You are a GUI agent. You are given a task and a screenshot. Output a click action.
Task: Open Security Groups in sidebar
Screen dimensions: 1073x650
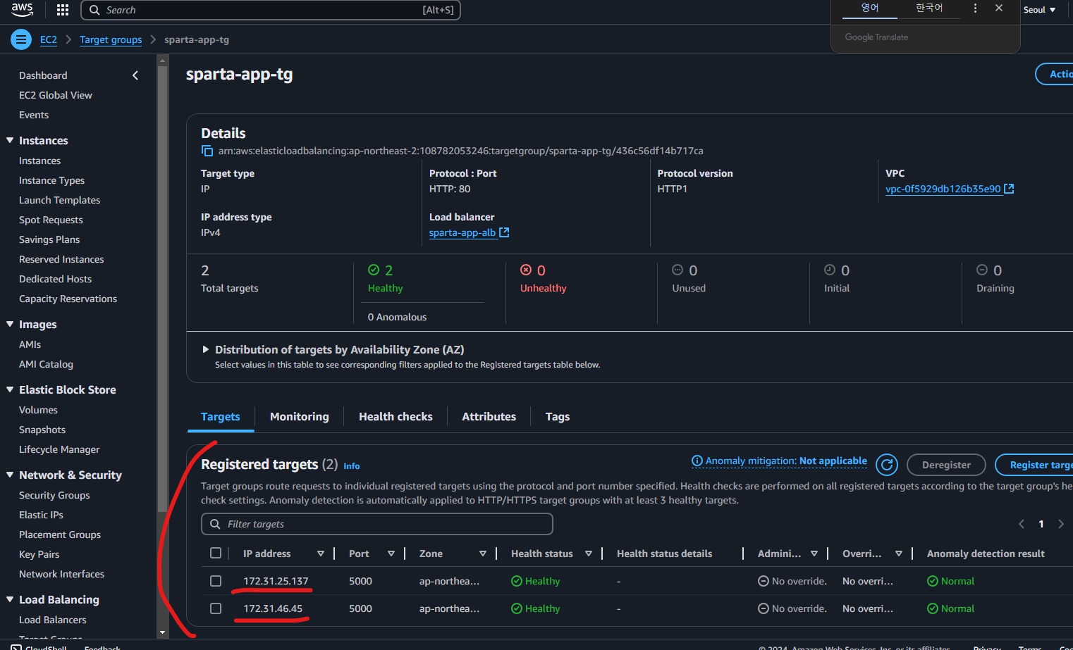54,495
